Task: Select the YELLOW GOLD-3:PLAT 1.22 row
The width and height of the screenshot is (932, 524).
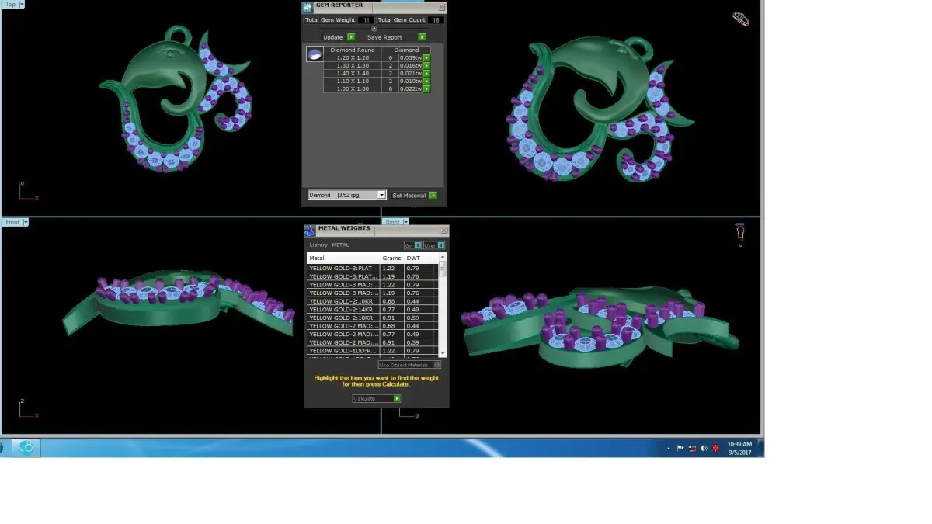Action: (372, 268)
